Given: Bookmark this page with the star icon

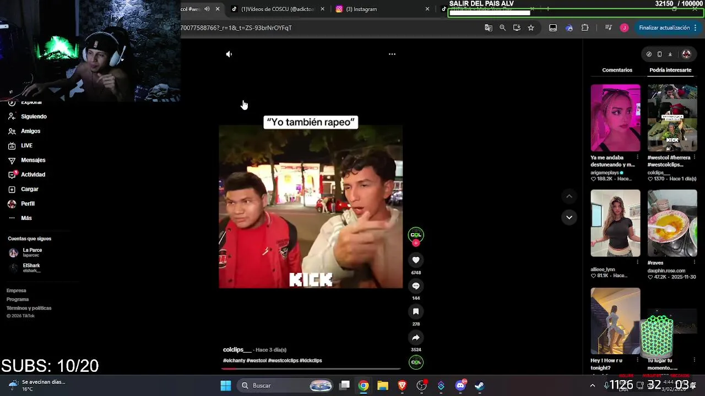Looking at the screenshot, I should pos(531,28).
